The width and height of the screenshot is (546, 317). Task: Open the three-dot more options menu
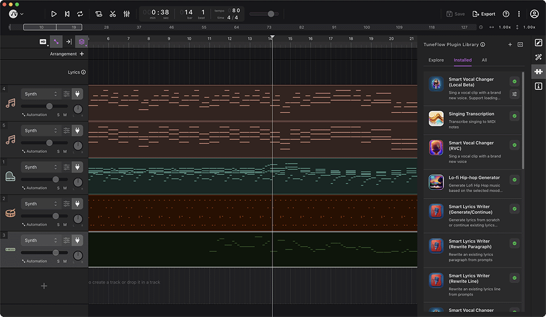pyautogui.click(x=519, y=14)
